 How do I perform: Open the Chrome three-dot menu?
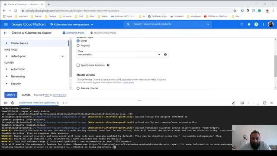coord(273,11)
